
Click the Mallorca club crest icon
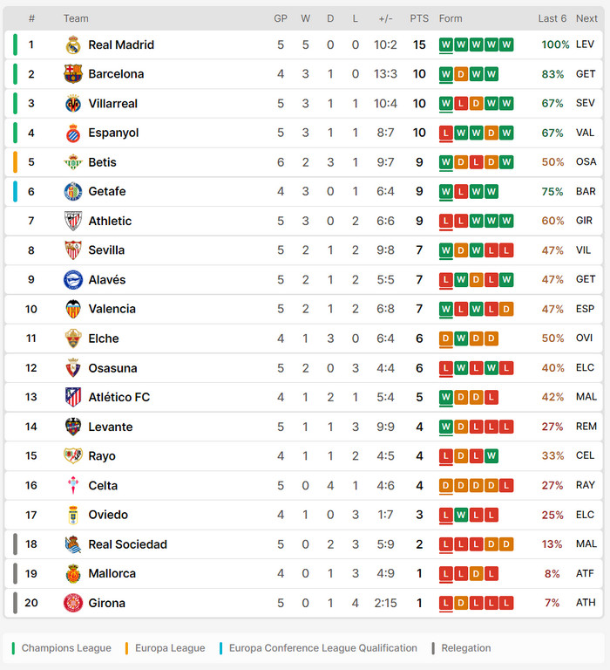[73, 573]
